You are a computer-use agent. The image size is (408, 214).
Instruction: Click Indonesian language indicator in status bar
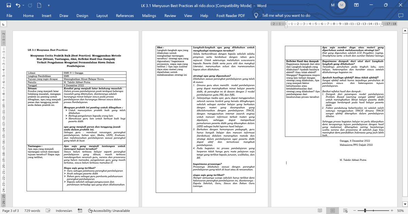(64, 211)
